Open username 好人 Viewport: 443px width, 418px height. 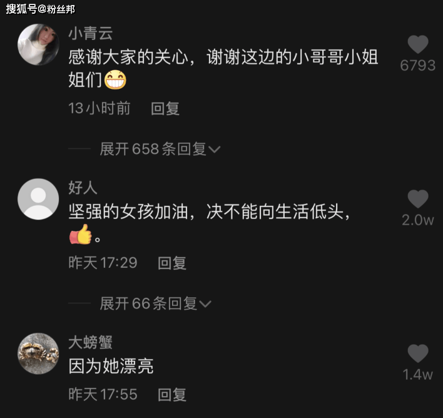coord(83,188)
